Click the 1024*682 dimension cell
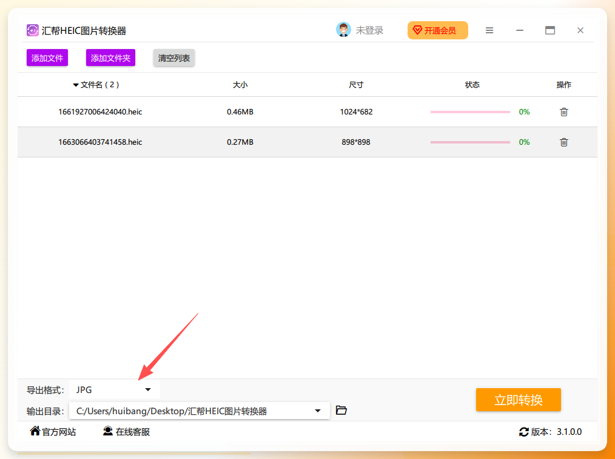The width and height of the screenshot is (615, 459). click(356, 112)
